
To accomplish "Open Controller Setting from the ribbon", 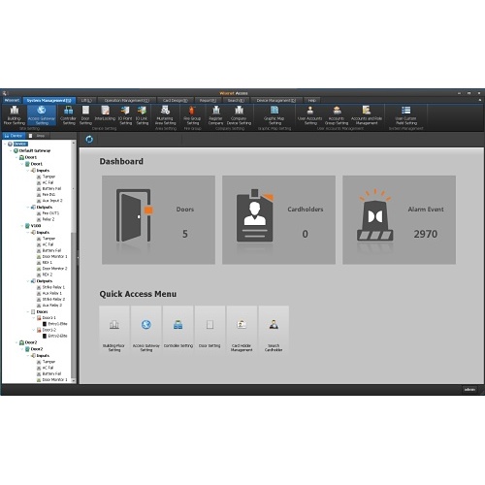I will click(68, 115).
